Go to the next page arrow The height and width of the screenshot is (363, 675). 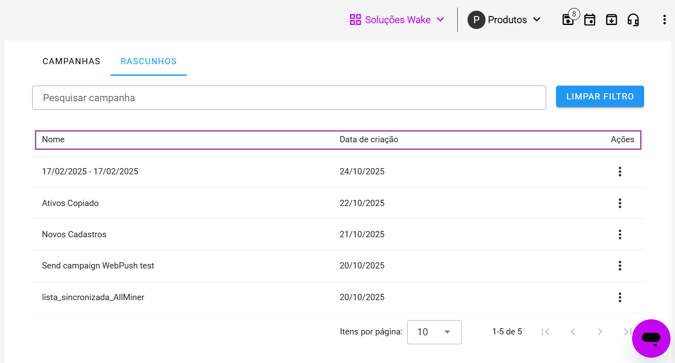click(600, 332)
